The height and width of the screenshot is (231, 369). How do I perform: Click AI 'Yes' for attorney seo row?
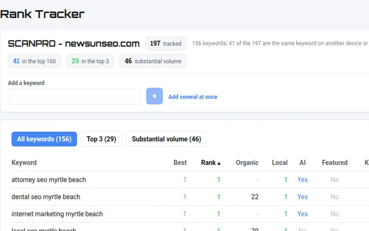[302, 179]
